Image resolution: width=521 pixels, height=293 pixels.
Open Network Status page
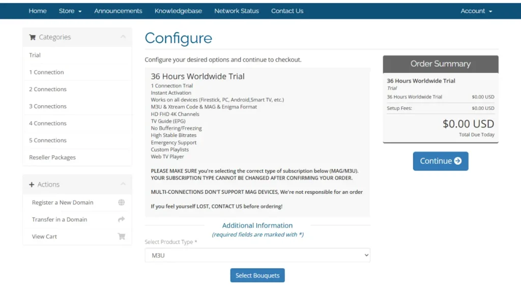point(236,11)
